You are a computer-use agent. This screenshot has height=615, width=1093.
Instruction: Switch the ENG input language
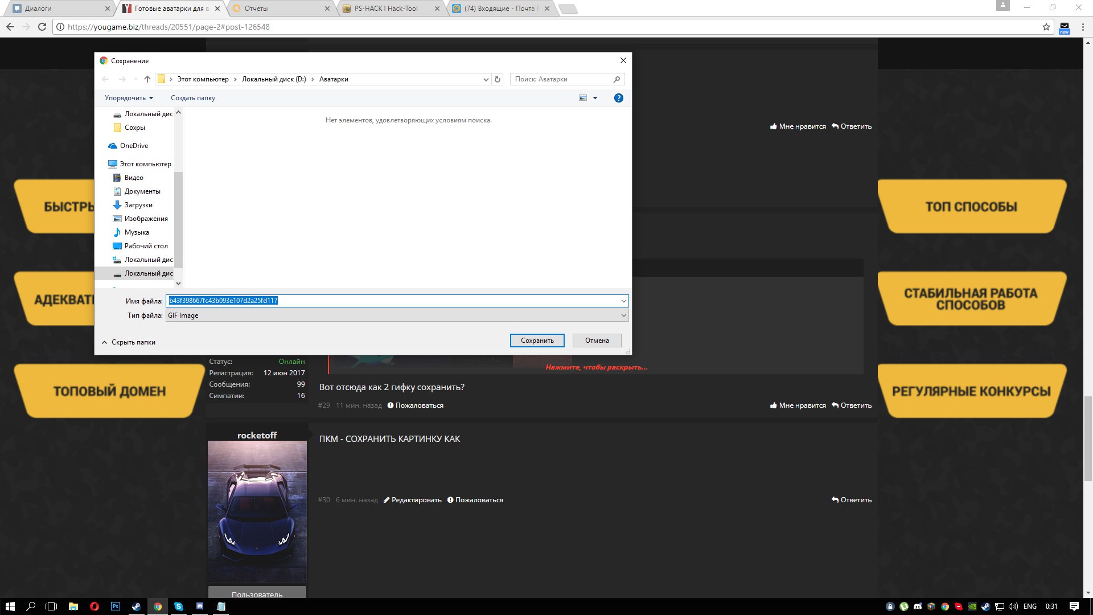(x=1030, y=606)
